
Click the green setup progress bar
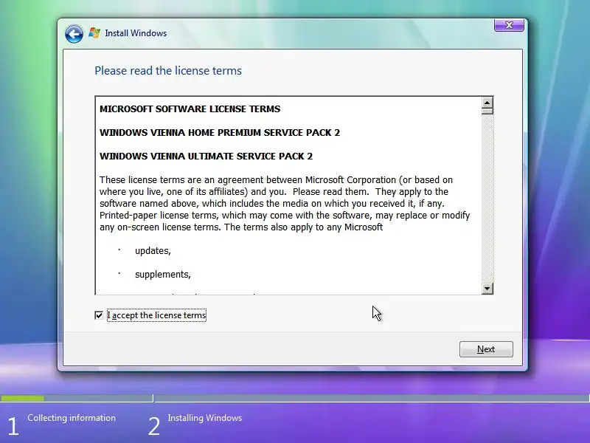coord(22,398)
